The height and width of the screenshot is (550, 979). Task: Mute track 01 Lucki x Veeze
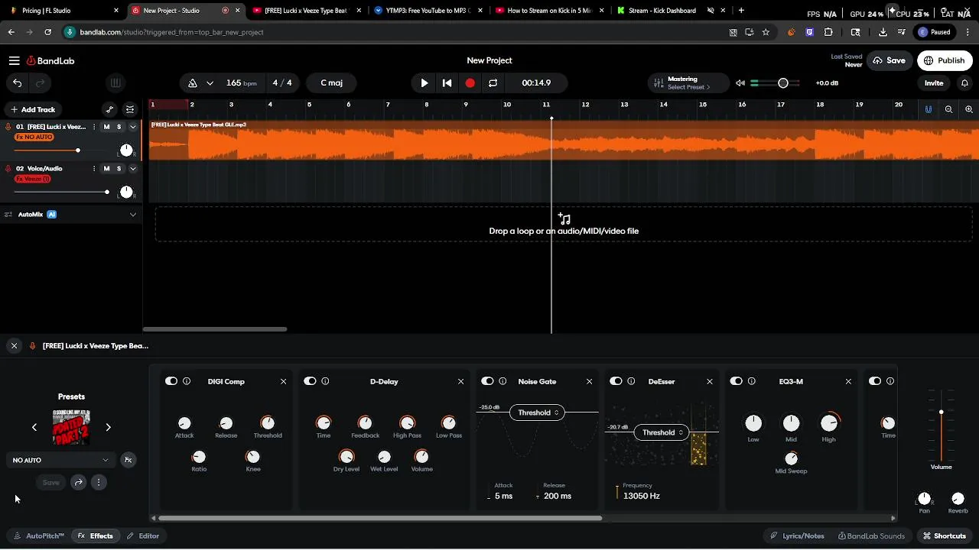pos(106,127)
